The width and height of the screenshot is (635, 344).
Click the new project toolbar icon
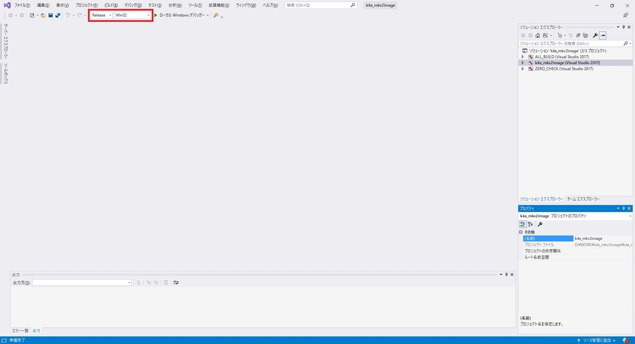coord(32,15)
